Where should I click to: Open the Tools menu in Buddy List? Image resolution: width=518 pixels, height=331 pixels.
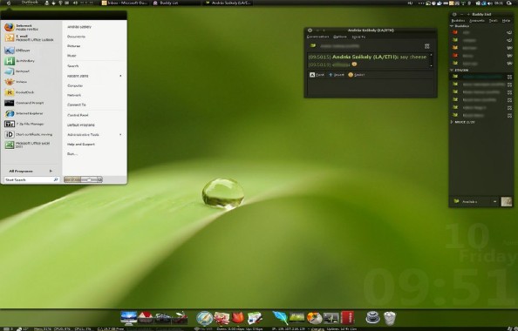[x=493, y=20]
